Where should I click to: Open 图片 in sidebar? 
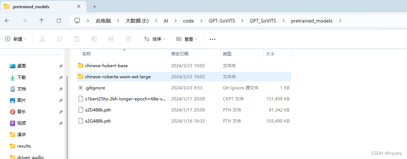(22, 100)
